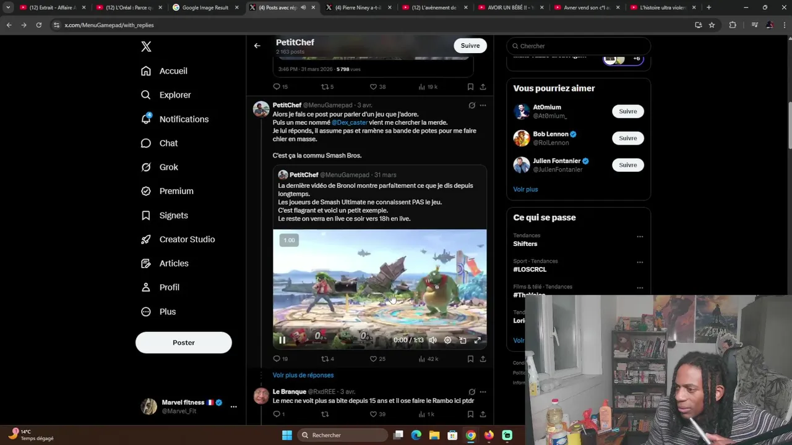This screenshot has height=445, width=792.
Task: Follow At0mium with Suivre
Action: [x=628, y=111]
